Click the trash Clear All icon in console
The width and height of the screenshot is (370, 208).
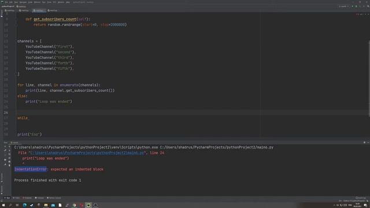pos(9,166)
